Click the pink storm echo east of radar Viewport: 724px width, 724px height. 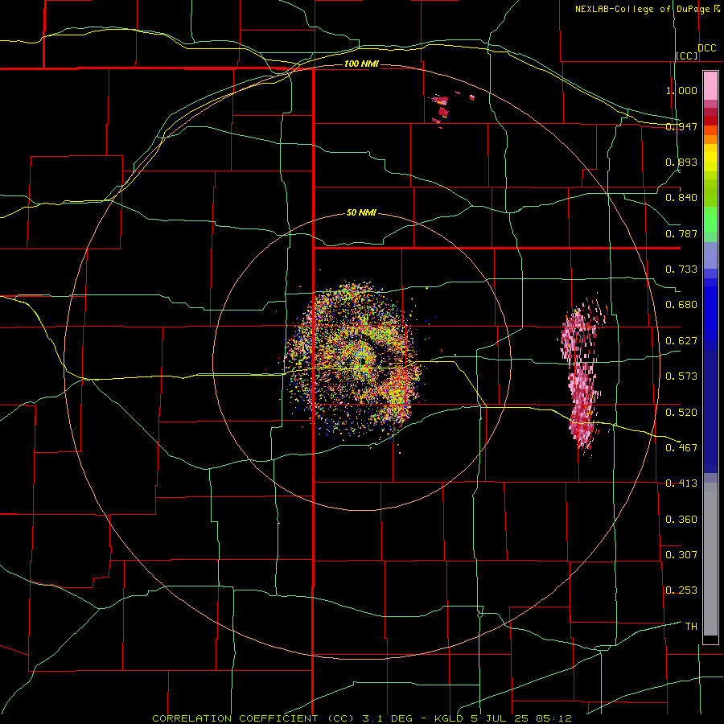click(581, 374)
